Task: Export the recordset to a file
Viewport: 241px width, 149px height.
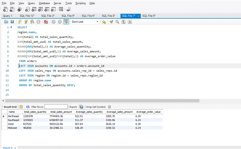Action: pyautogui.click(x=81, y=107)
